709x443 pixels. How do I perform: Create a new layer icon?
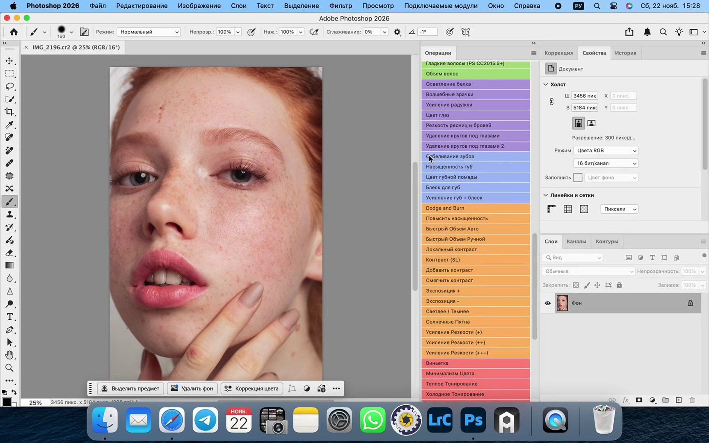coord(679,400)
